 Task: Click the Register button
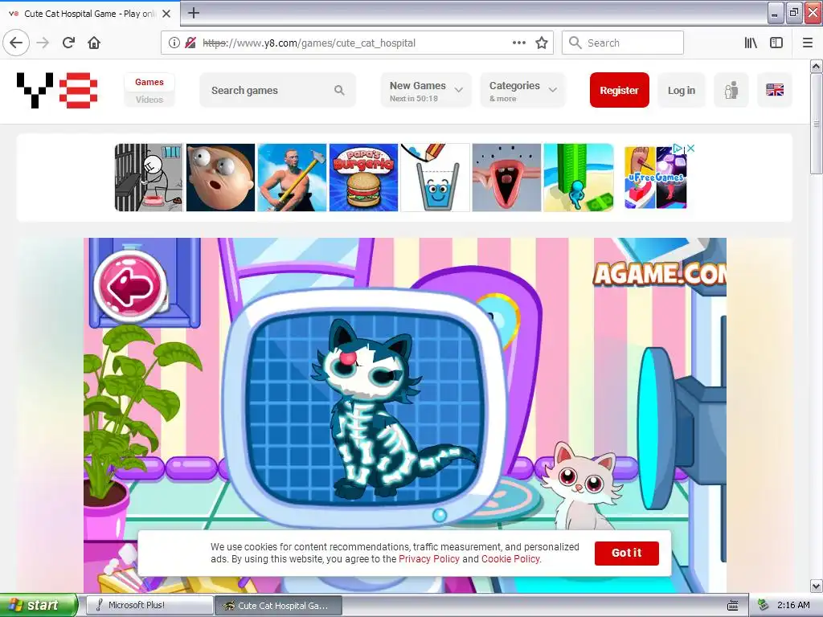click(620, 90)
